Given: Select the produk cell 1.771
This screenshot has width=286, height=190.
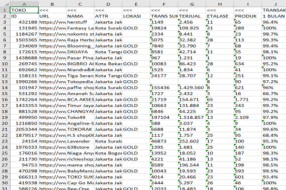Looking at the screenshot, I should coord(248,99).
